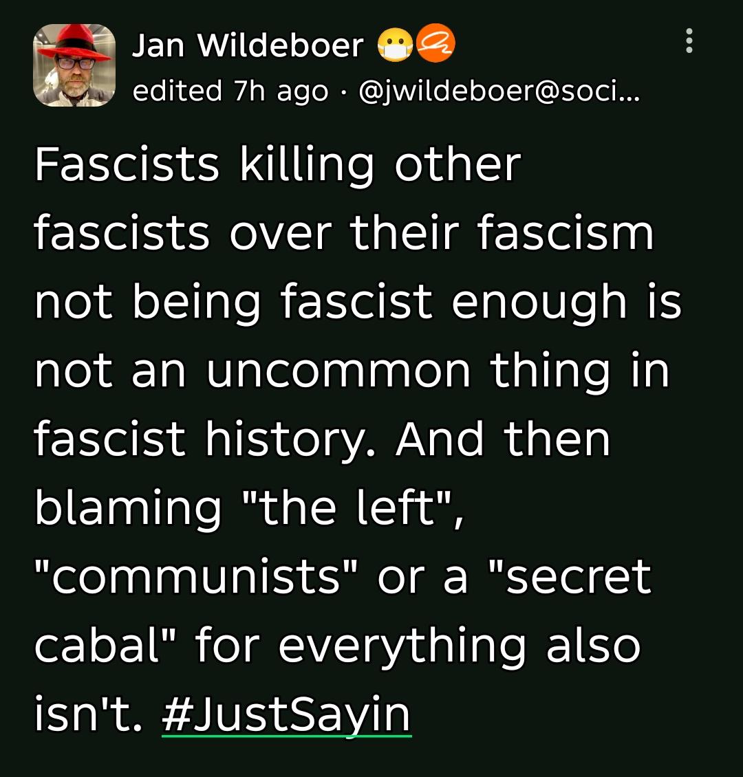Click the word 'everything' in the post

402,646
